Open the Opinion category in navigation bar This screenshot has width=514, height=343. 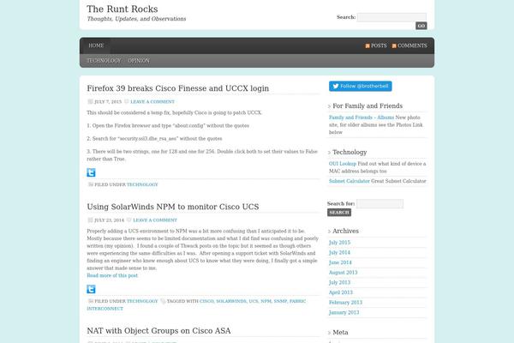tap(139, 61)
